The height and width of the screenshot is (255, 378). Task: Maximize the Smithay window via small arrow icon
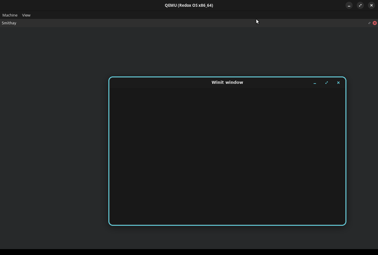pos(369,23)
